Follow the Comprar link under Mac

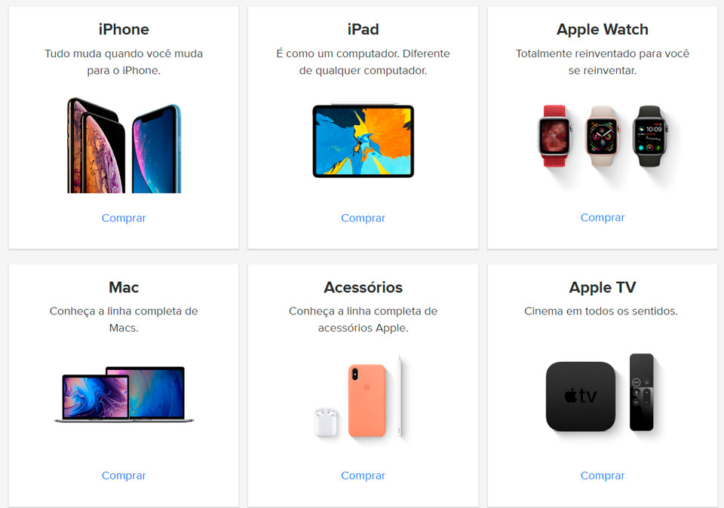(123, 476)
